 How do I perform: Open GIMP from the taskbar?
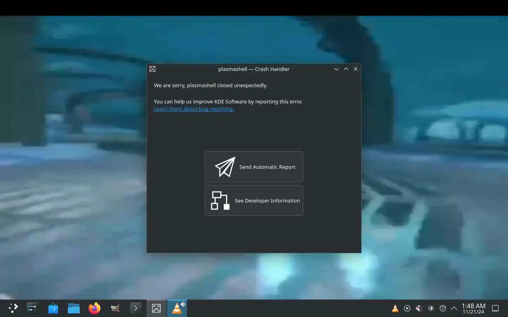point(115,308)
